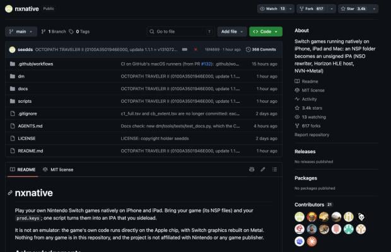
Task: Open the main branch selector dropdown
Action: pos(21,31)
